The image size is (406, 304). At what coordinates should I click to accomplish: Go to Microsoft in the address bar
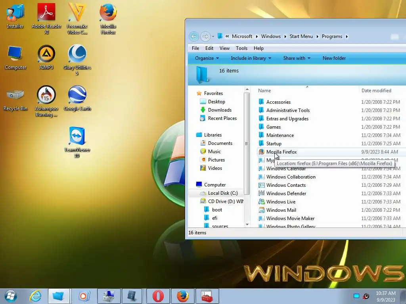[242, 36]
